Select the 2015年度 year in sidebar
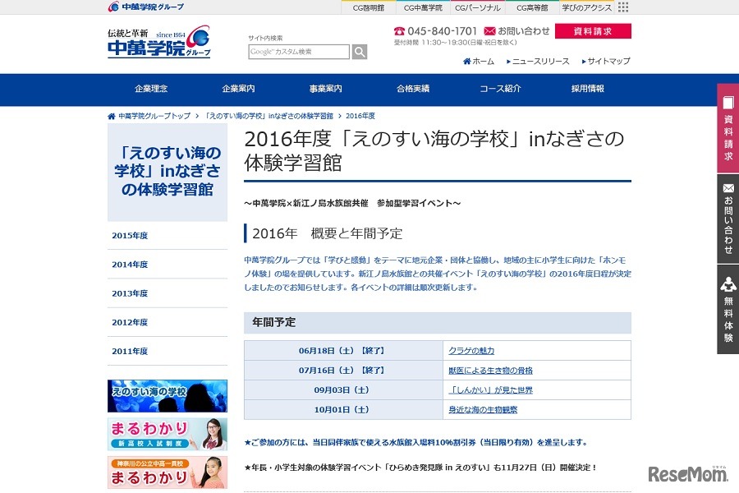The height and width of the screenshot is (493, 739). (x=131, y=236)
